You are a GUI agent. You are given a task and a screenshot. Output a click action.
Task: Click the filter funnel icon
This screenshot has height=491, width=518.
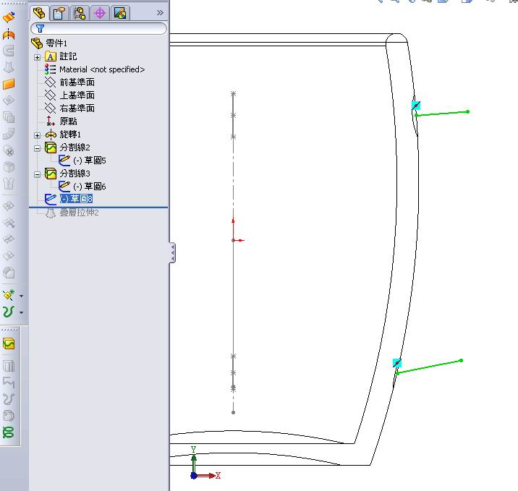tap(40, 28)
